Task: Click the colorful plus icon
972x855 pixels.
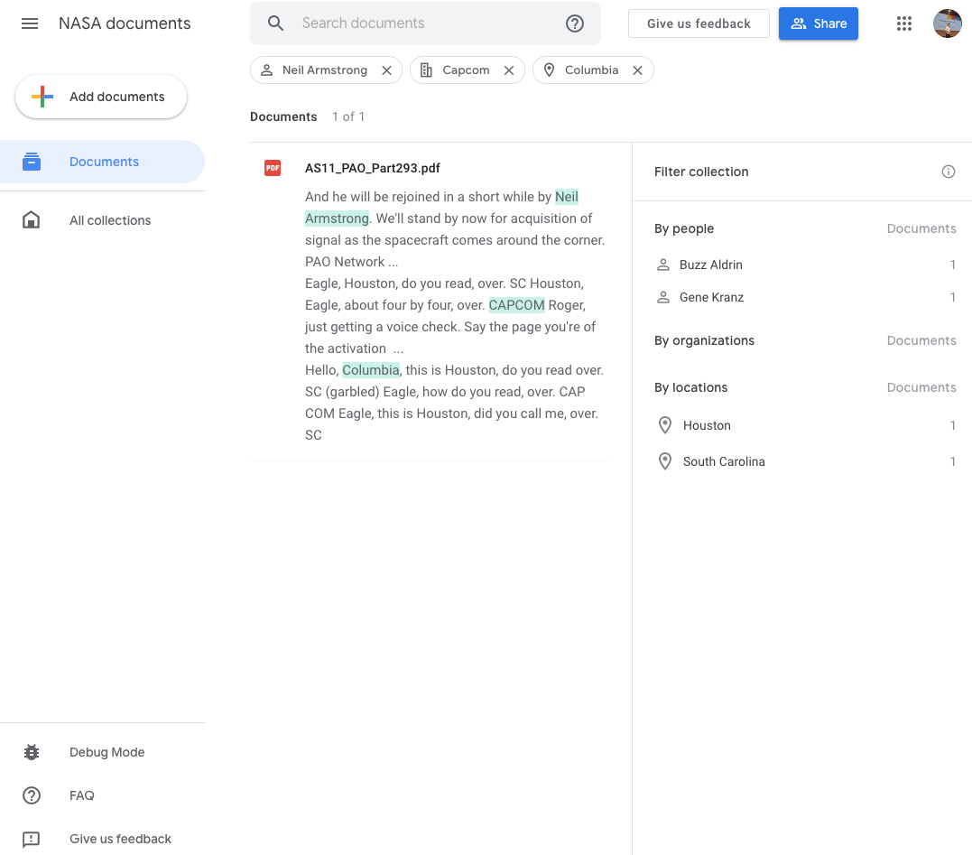Action: click(42, 97)
